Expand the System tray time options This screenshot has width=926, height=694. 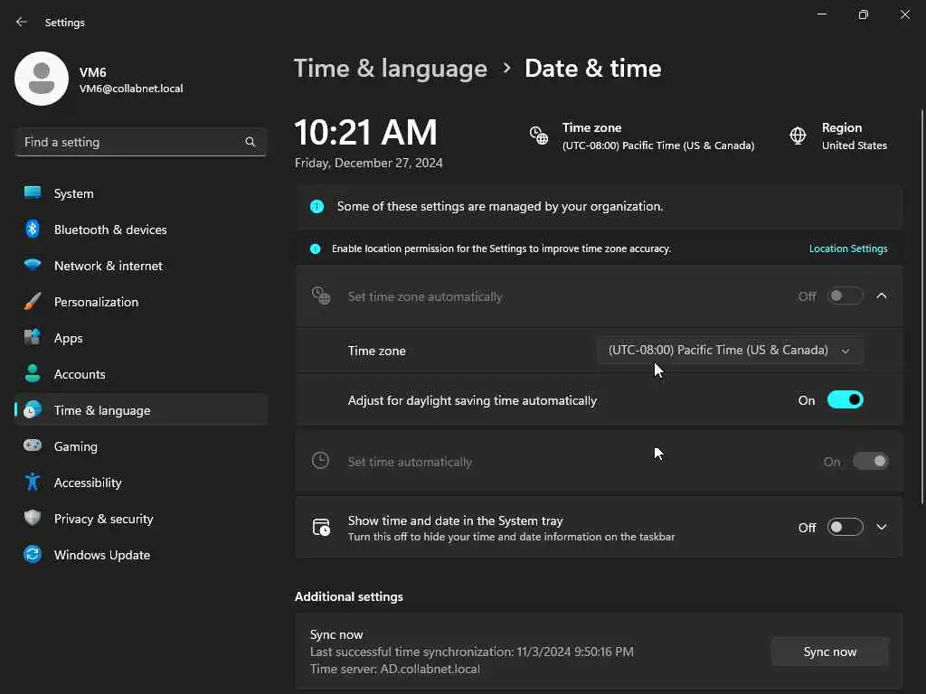click(x=882, y=528)
